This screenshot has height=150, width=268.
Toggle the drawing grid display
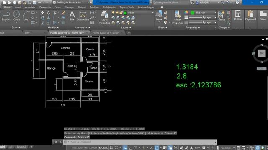(111, 147)
